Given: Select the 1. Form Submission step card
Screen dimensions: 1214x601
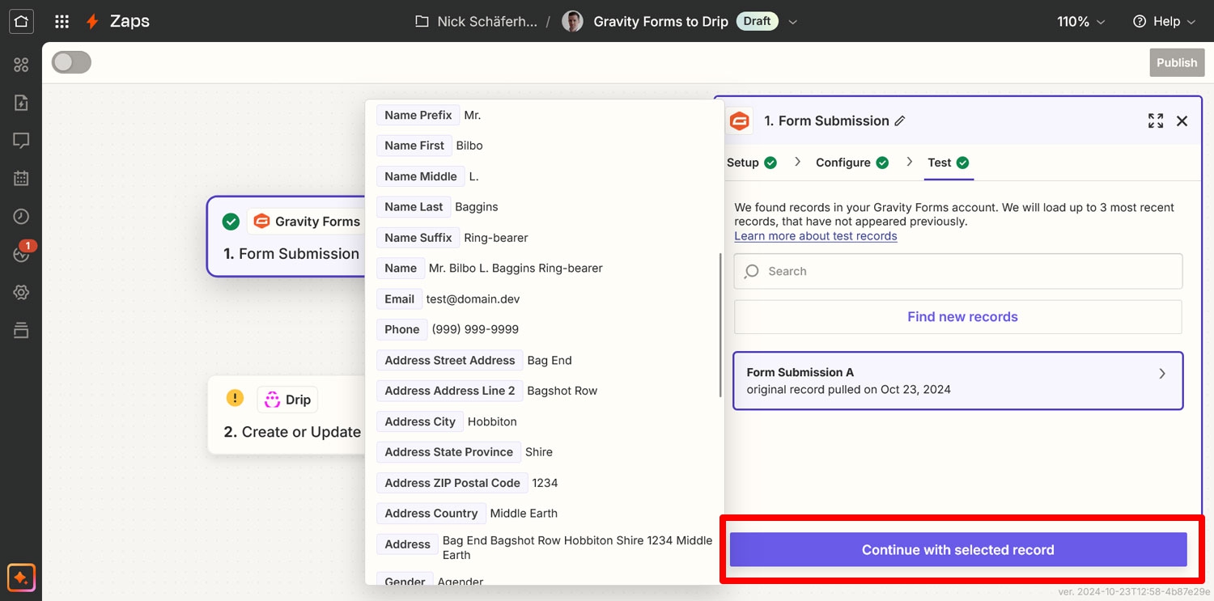Looking at the screenshot, I should [287, 237].
